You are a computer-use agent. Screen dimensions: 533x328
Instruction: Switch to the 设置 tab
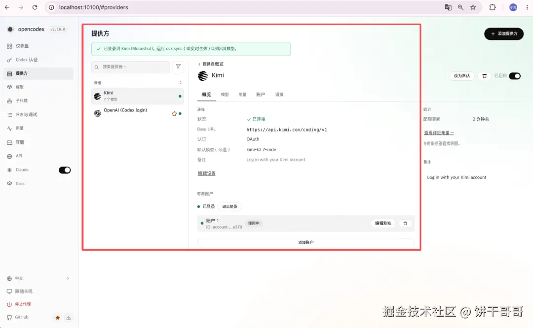[279, 95]
